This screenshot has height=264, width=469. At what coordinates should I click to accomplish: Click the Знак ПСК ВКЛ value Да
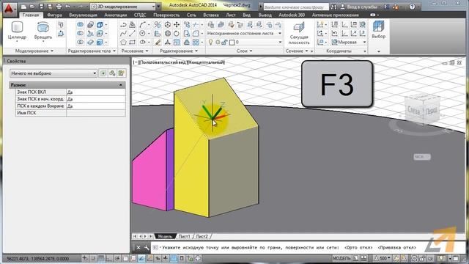(96, 92)
